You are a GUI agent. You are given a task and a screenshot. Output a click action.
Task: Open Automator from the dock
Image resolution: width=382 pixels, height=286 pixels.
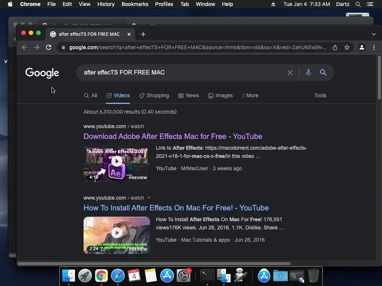coord(241,276)
